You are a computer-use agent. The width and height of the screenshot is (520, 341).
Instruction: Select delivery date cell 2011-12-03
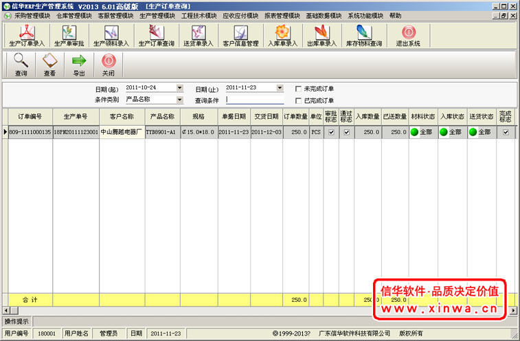click(267, 132)
